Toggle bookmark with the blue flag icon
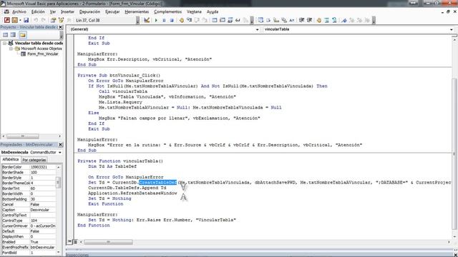Screen dimensions: 458x257 344,20
